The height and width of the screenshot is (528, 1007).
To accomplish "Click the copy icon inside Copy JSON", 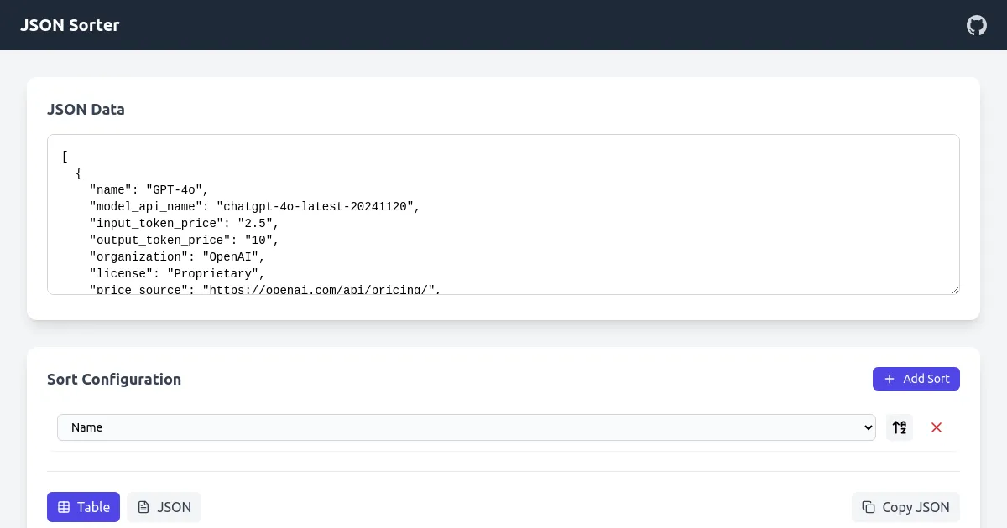I will click(x=868, y=507).
